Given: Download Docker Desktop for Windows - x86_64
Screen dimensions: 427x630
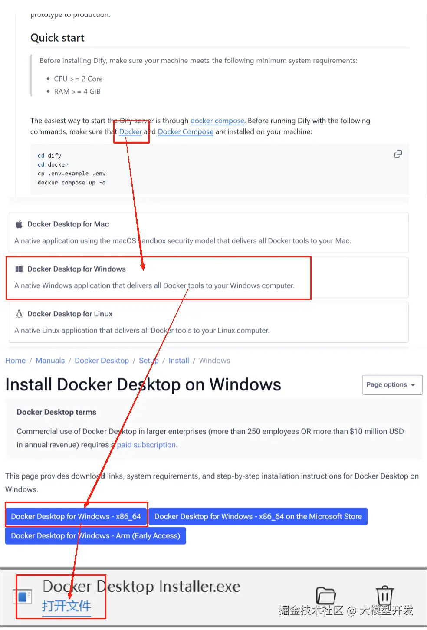Looking at the screenshot, I should pyautogui.click(x=76, y=516).
